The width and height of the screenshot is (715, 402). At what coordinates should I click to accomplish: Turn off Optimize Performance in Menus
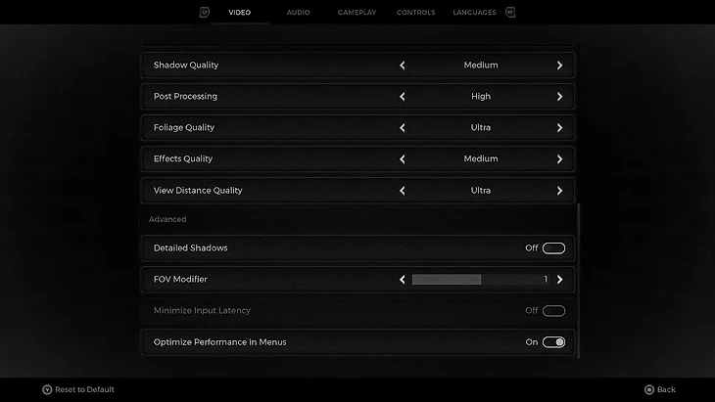point(553,342)
